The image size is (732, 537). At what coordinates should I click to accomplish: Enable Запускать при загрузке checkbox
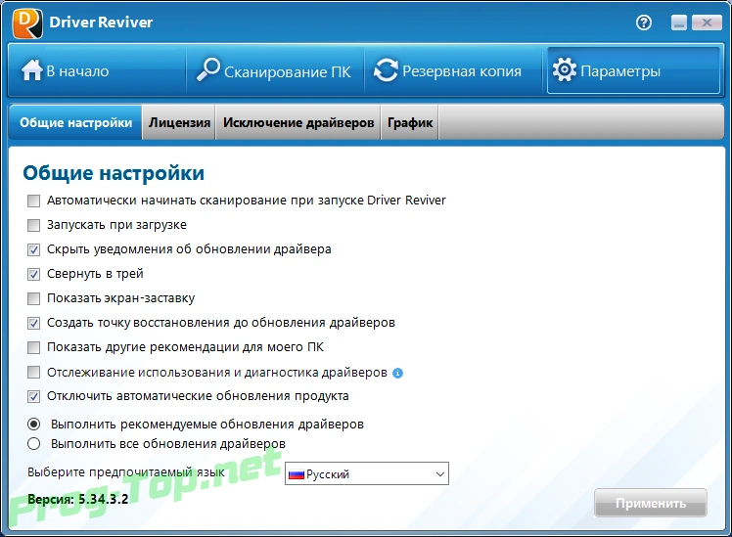(33, 225)
